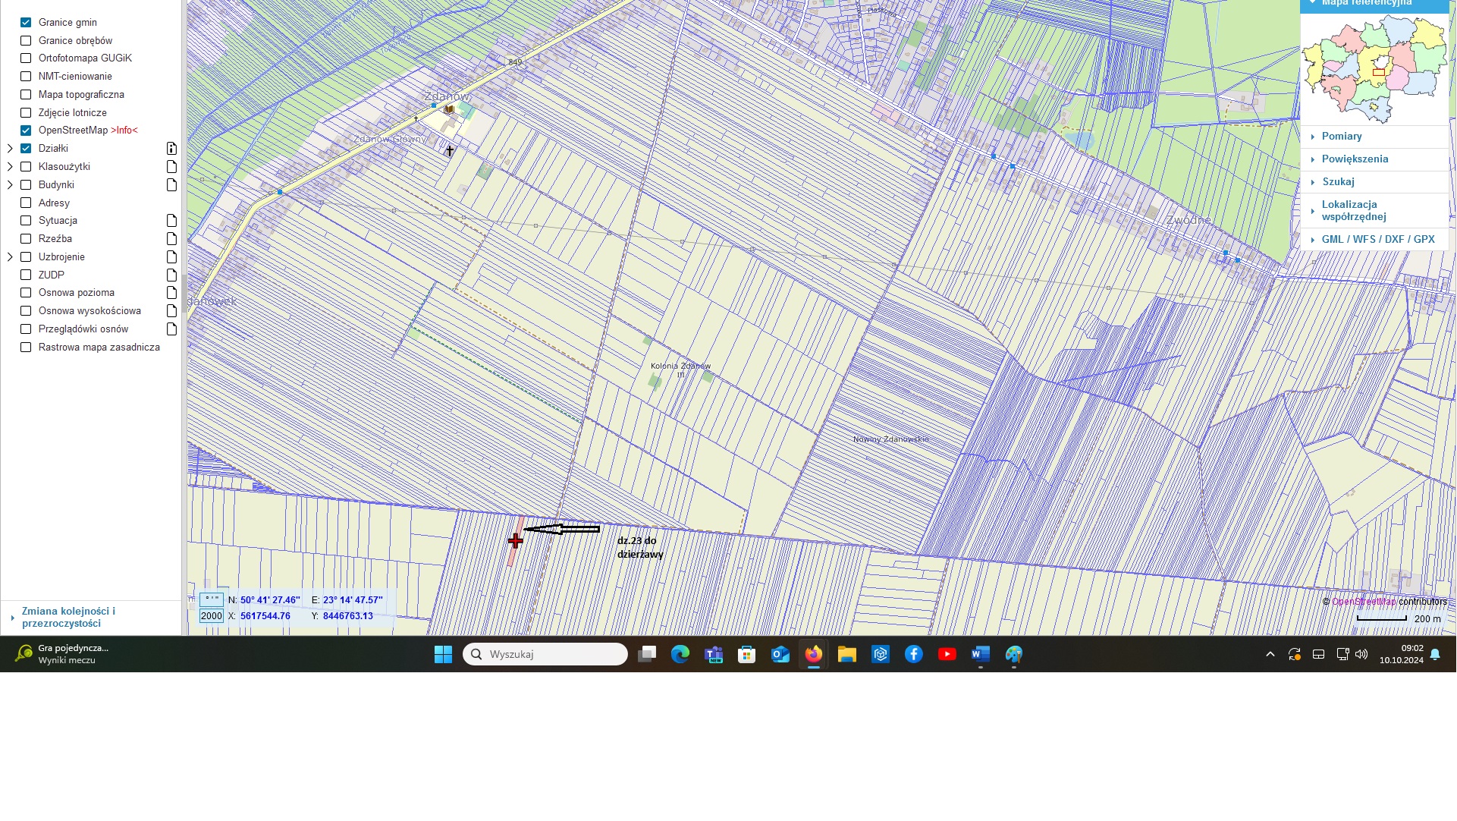Open the Szukaj panel section

coord(1337,182)
